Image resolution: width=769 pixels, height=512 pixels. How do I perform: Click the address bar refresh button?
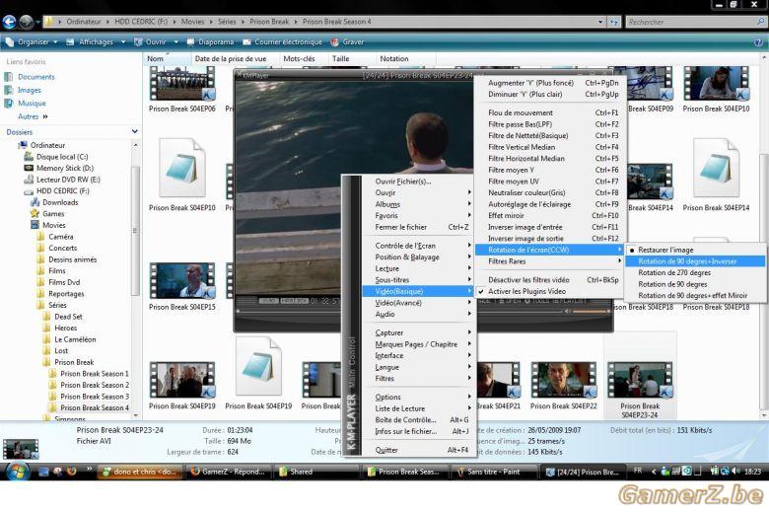613,22
